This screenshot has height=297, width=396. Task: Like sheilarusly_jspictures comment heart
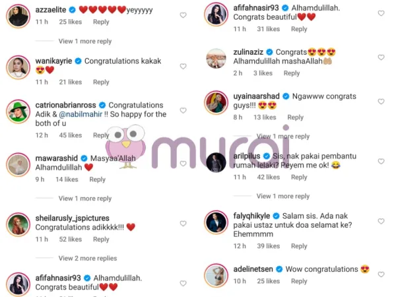coord(183,224)
